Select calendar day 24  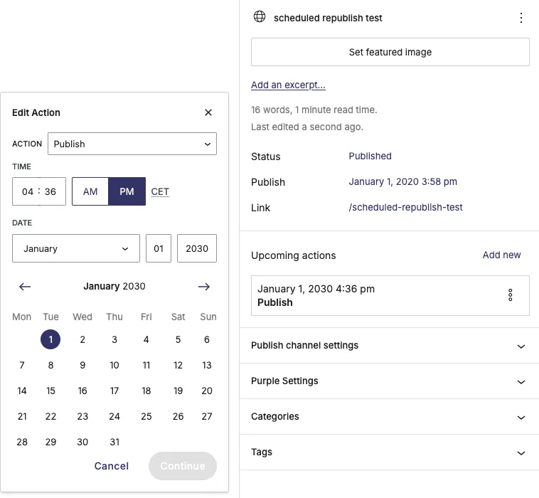(114, 416)
